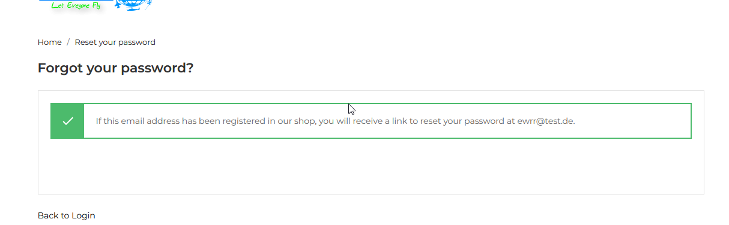The height and width of the screenshot is (225, 729).
Task: Click the green 'Let Everyone Fly' tagline
Action: pyautogui.click(x=75, y=6)
